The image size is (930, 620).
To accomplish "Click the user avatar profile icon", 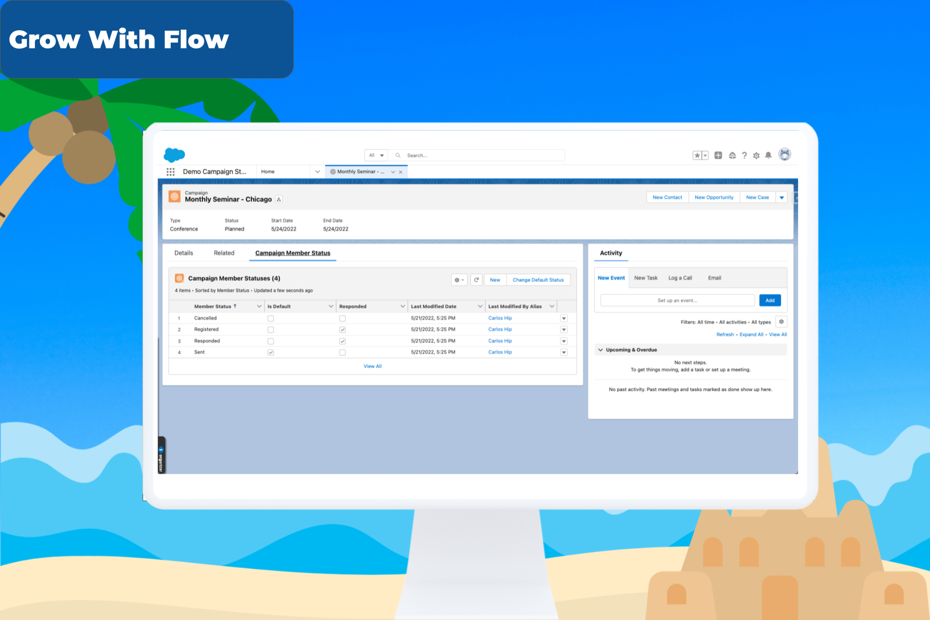I will coord(785,154).
